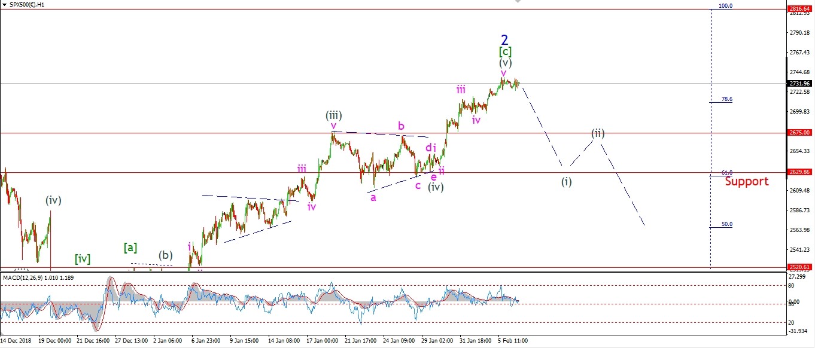Select the projected (ii) wave label
Viewport: 815px width, 348px height.
click(598, 133)
